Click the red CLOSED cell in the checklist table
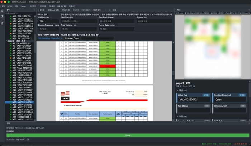Viewport: 251px width, 146px height. 108,66
